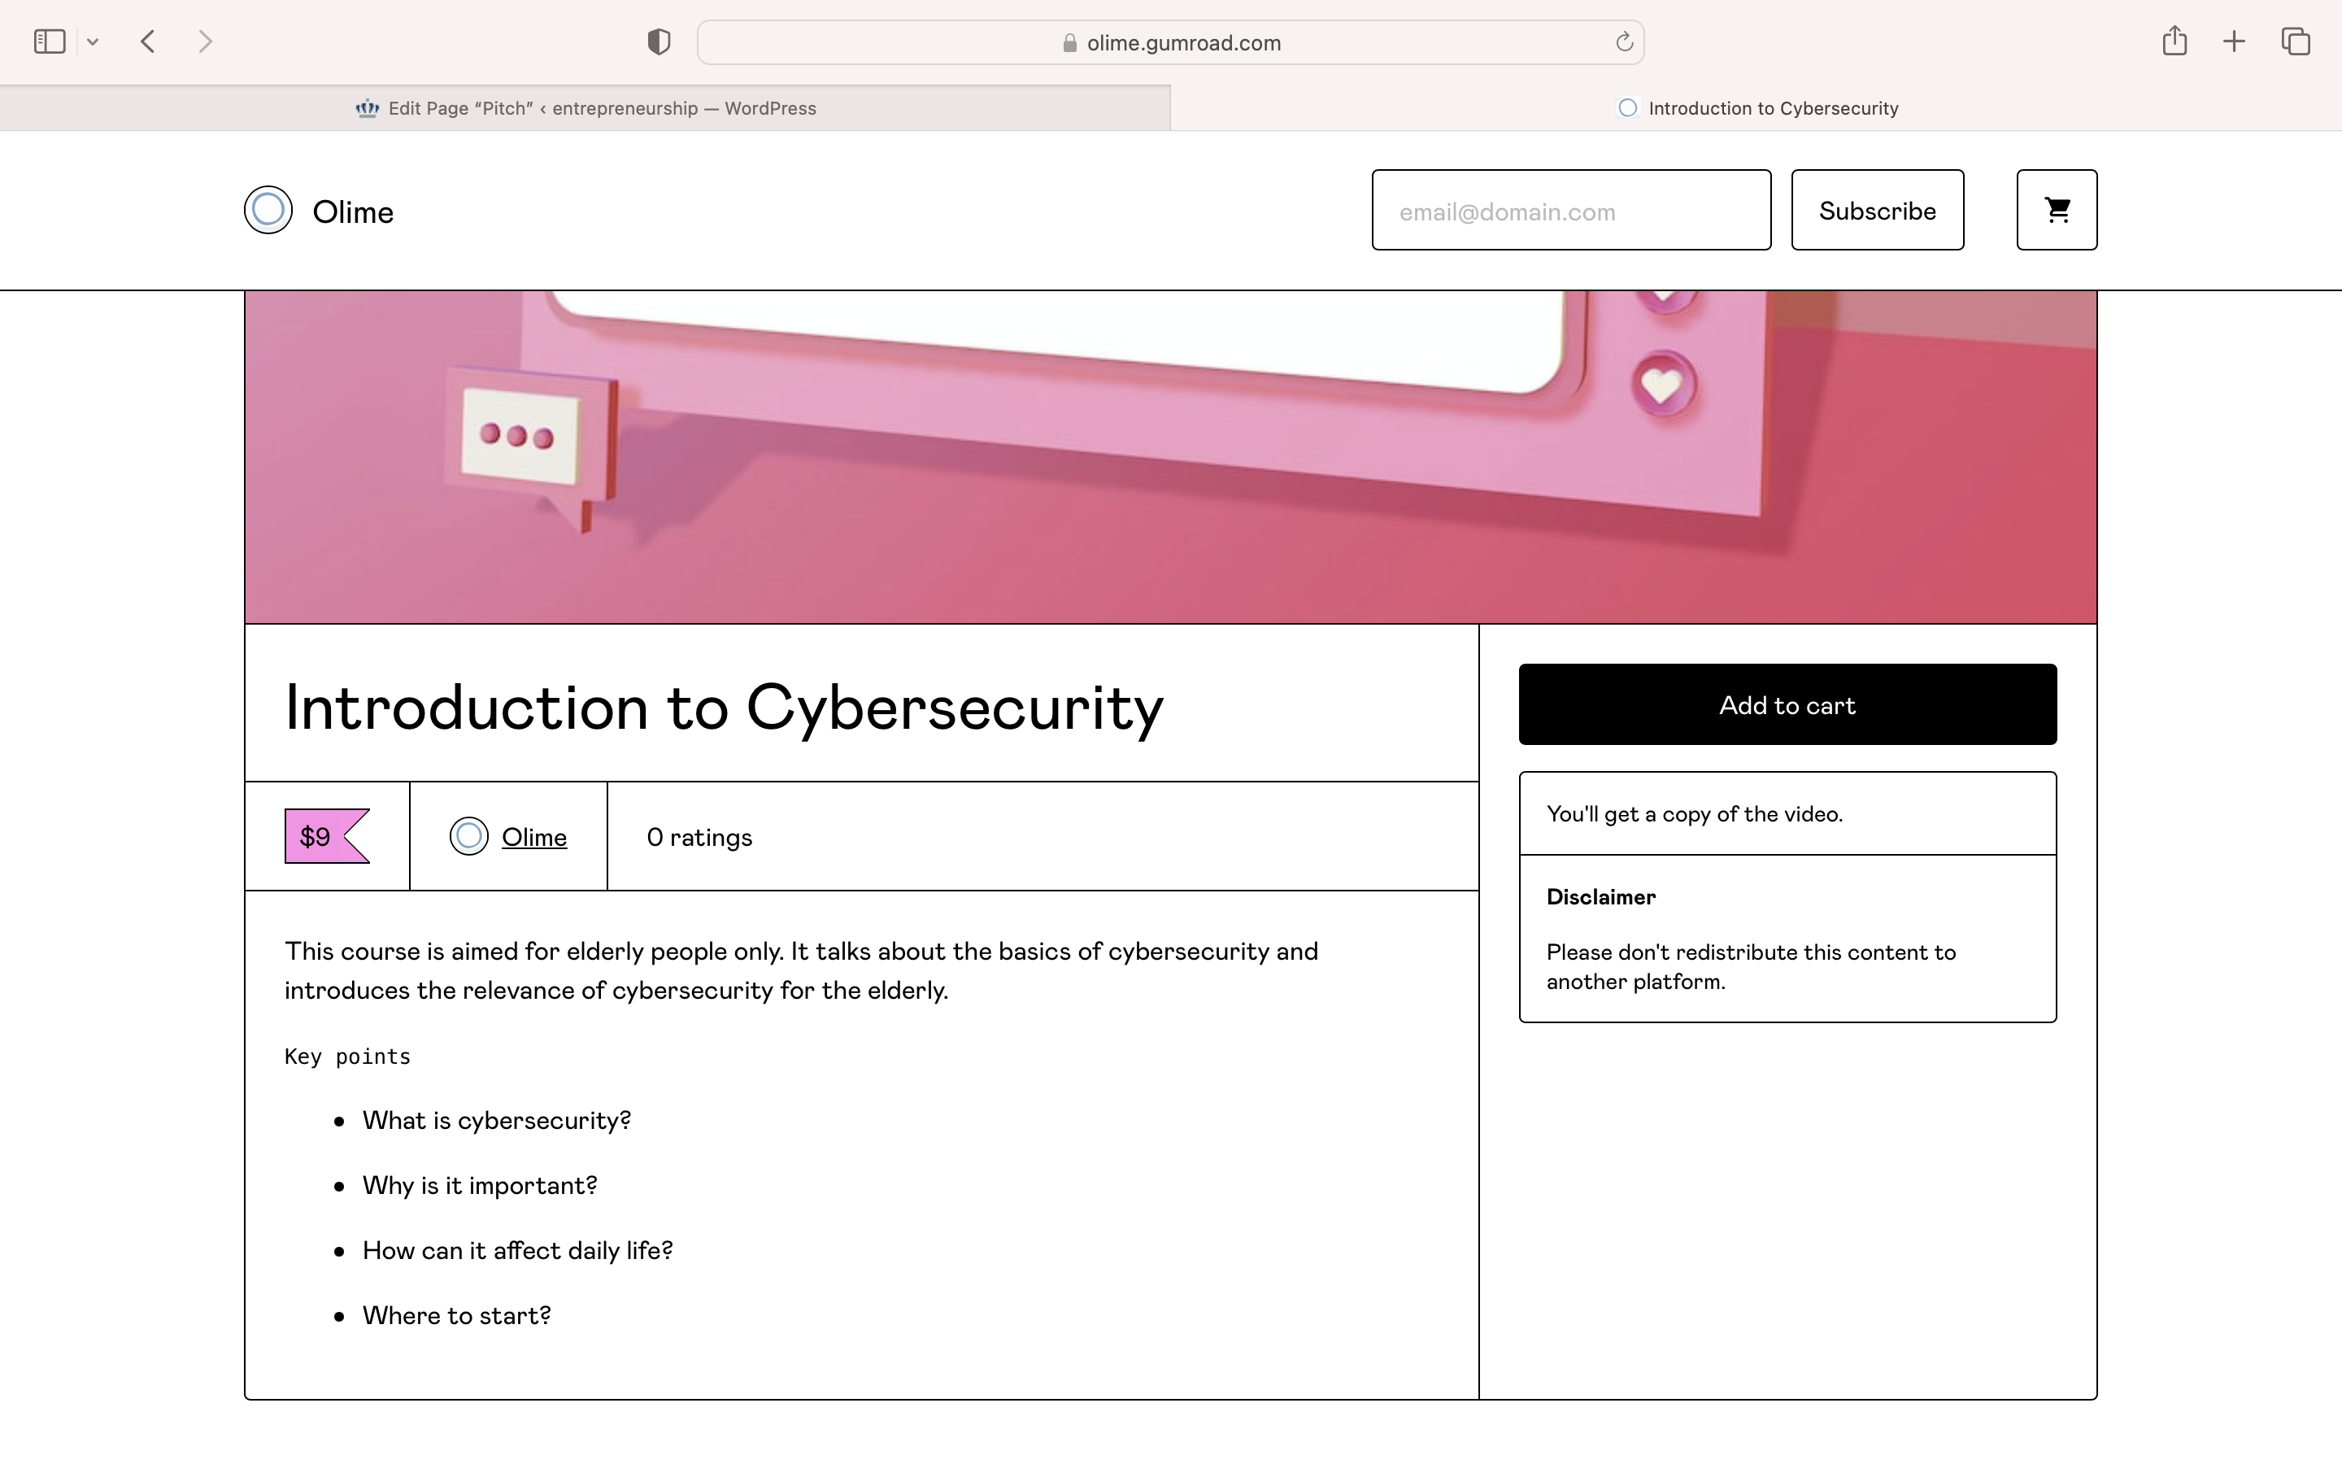This screenshot has height=1464, width=2342.
Task: Click the Safari sidebar toggle icon
Action: 50,41
